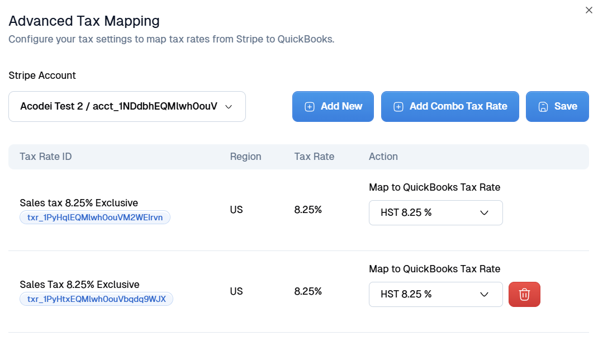Click the Action column header
The height and width of the screenshot is (364, 598).
pos(383,157)
